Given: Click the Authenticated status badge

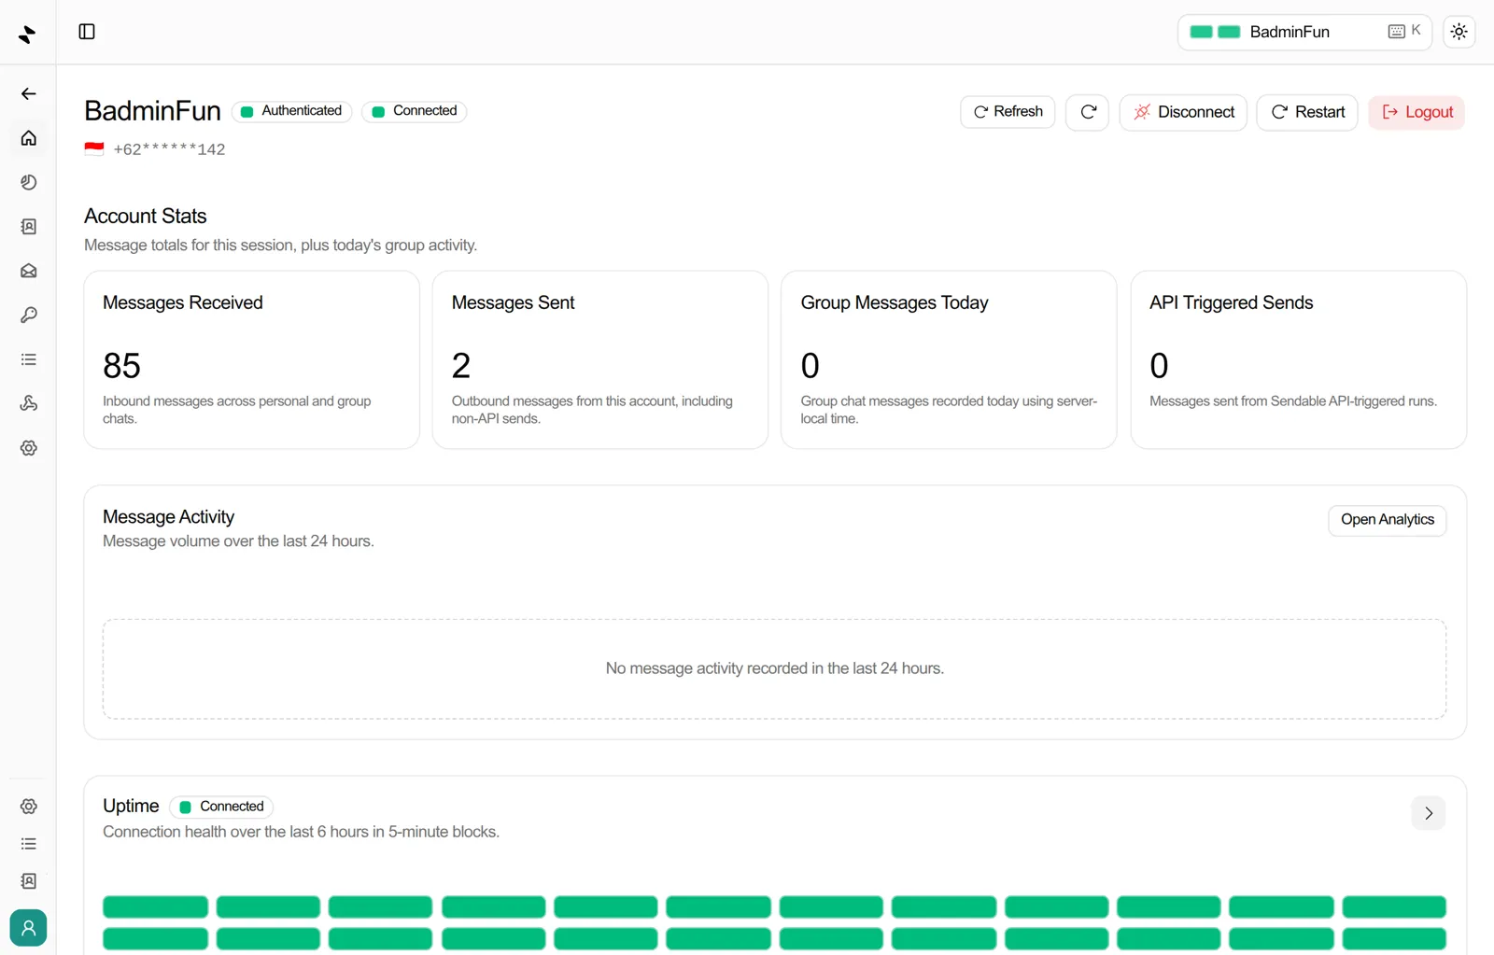Looking at the screenshot, I should pos(292,111).
